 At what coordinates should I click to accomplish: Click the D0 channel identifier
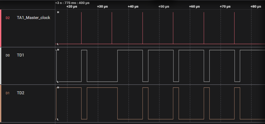(8, 55)
